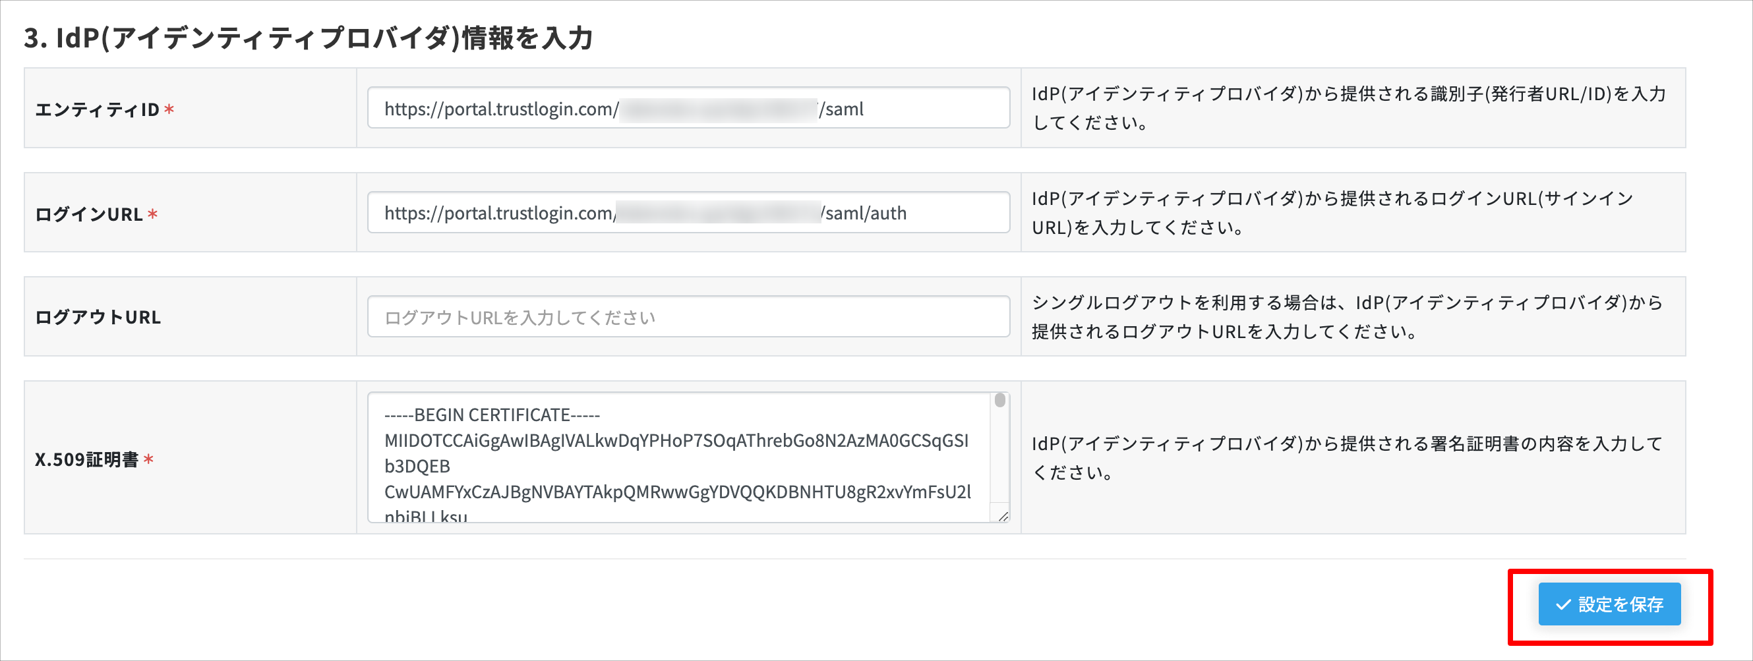Screen dimensions: 1753x661
Task: Click the red asterisk beside ログインURL
Action: 152,214
